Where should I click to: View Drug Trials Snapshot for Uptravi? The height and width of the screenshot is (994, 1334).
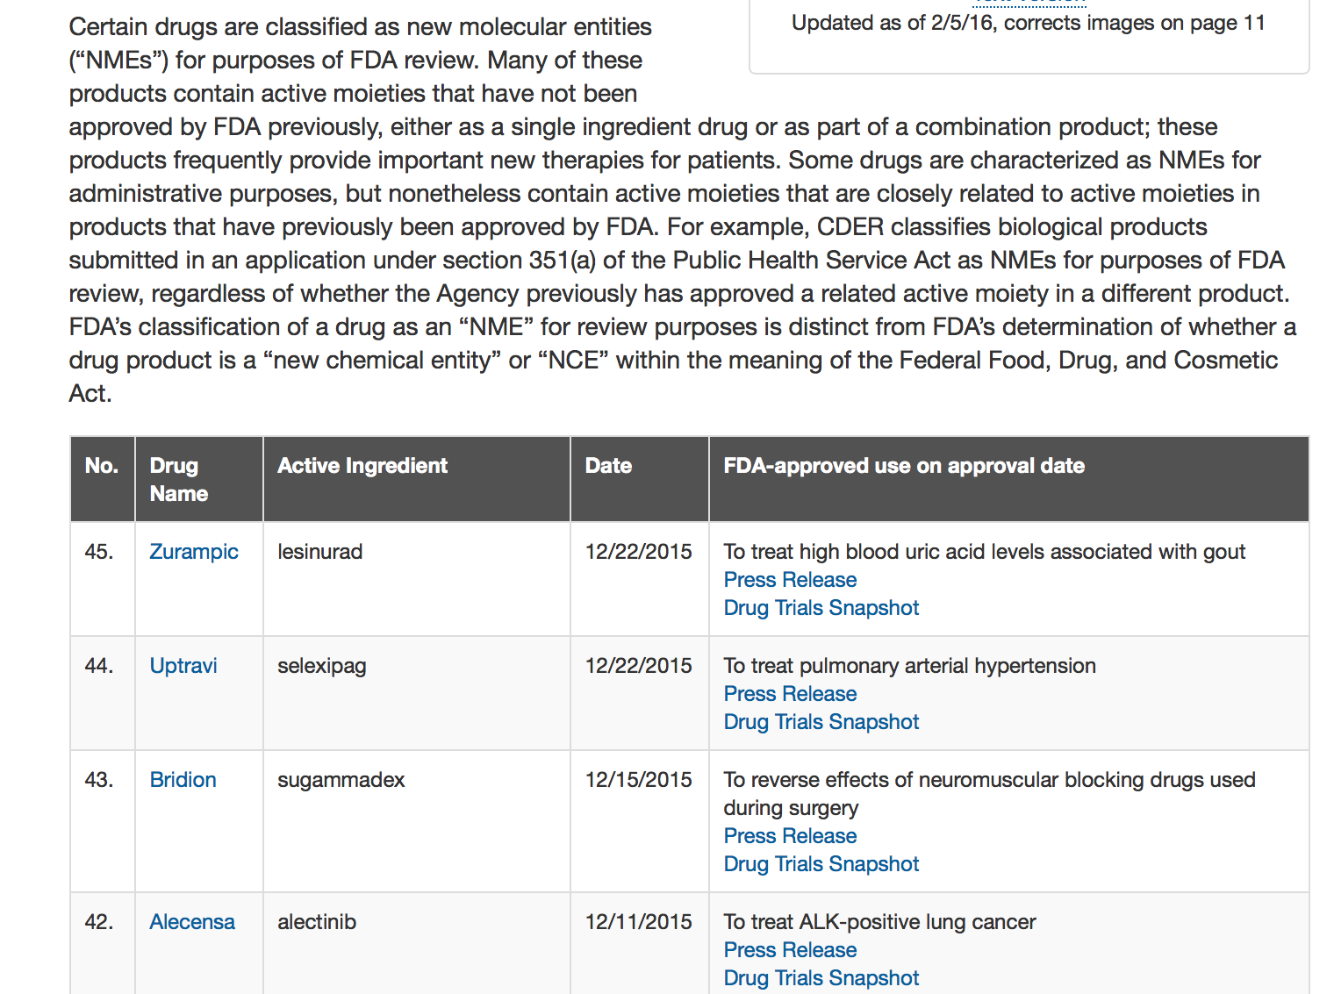(x=821, y=722)
